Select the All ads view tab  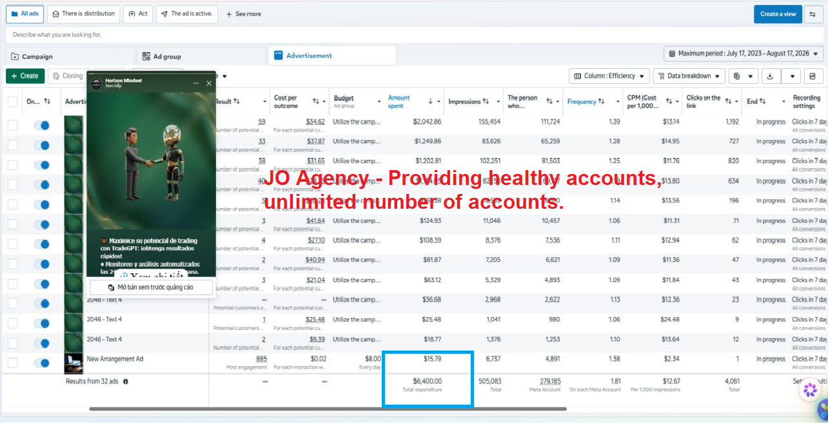25,14
